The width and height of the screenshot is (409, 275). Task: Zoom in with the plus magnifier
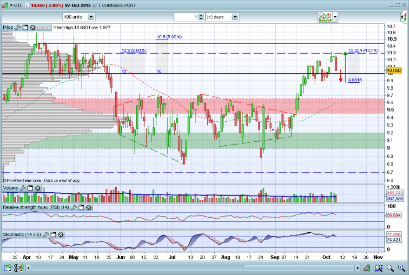402,268
